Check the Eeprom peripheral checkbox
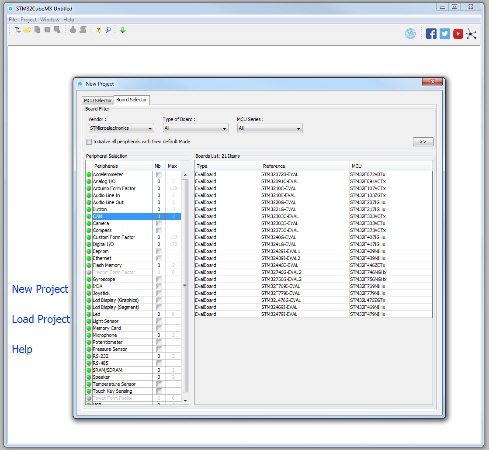This screenshot has height=450, width=489. (160, 251)
